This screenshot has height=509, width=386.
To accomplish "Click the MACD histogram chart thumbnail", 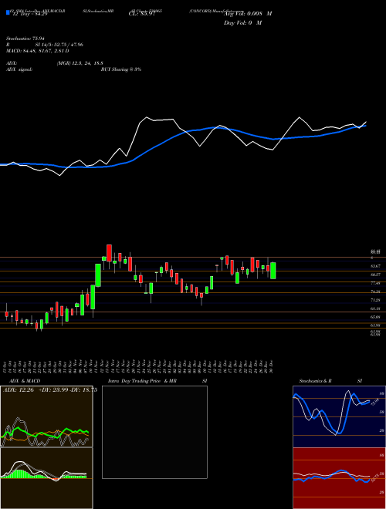I will 46,478.
